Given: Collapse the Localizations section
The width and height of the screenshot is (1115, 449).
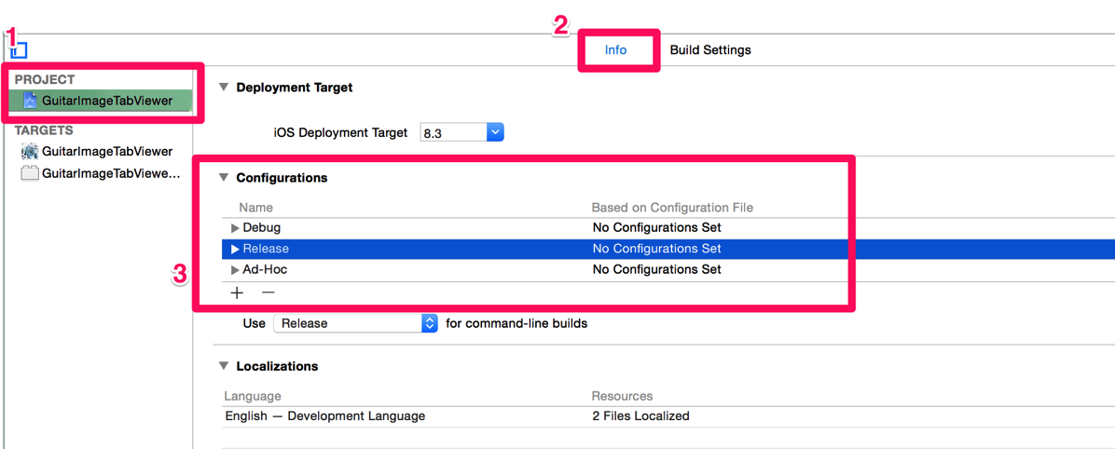Looking at the screenshot, I should 224,367.
